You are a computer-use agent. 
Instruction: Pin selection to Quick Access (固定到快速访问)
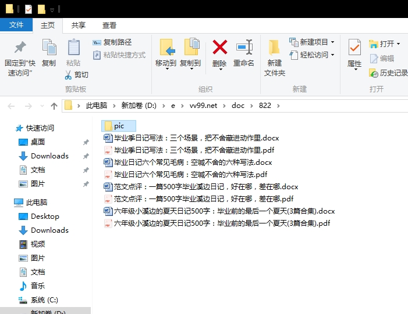coord(20,59)
